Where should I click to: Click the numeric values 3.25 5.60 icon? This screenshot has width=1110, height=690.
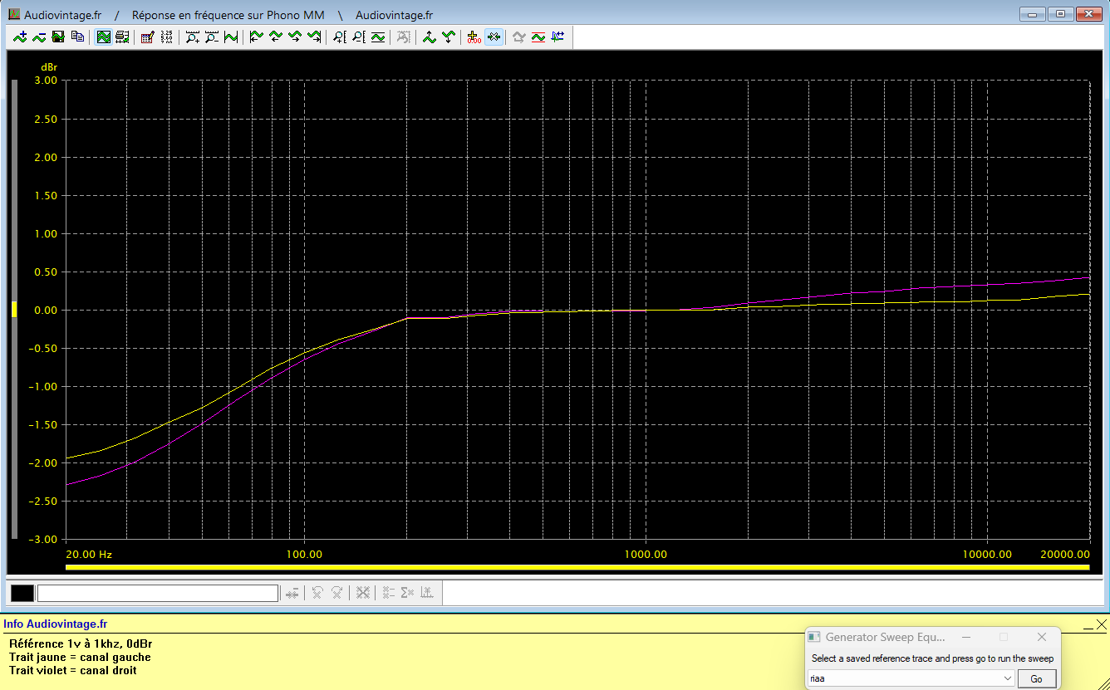(166, 37)
